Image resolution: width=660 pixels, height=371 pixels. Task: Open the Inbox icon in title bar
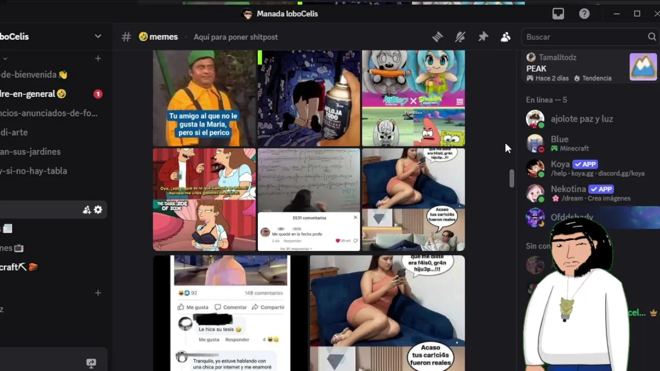click(558, 14)
